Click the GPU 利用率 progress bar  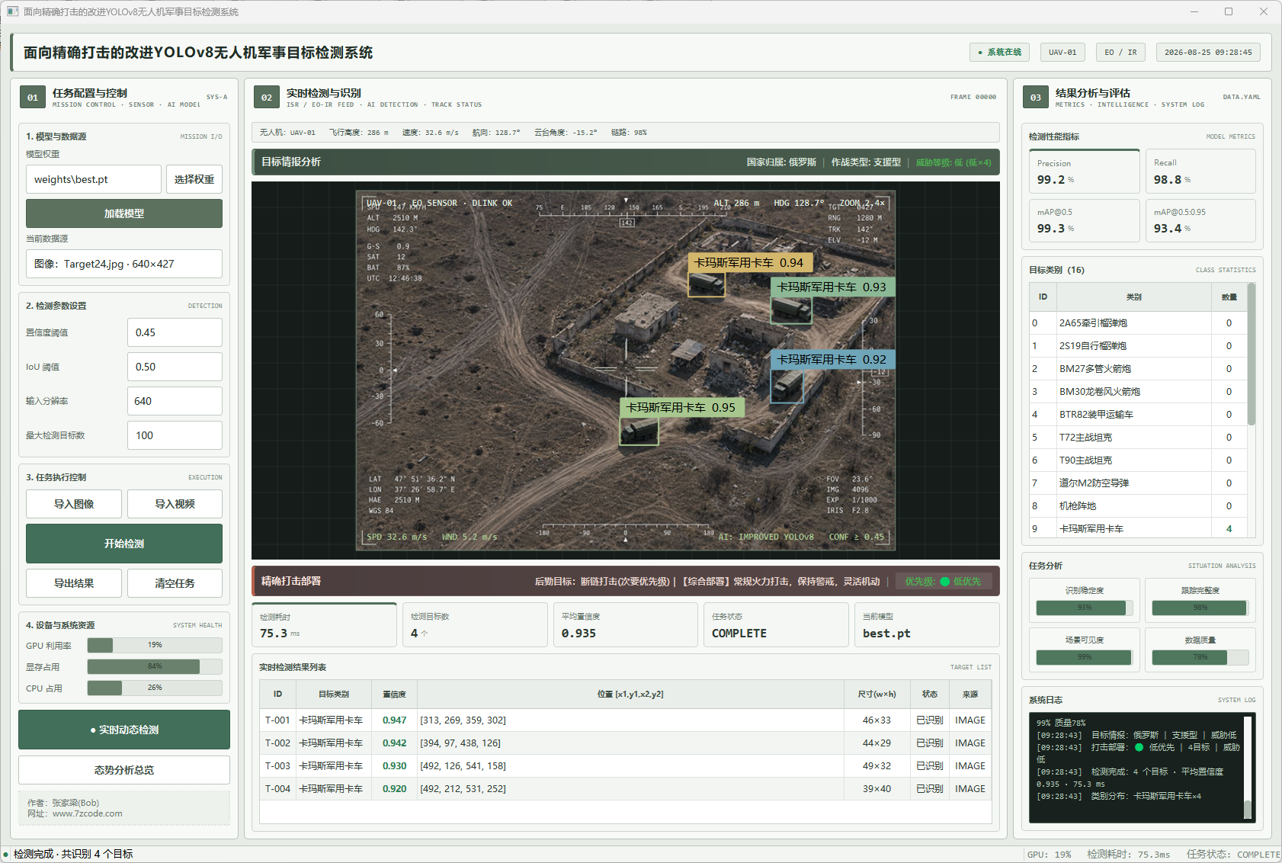click(x=155, y=645)
